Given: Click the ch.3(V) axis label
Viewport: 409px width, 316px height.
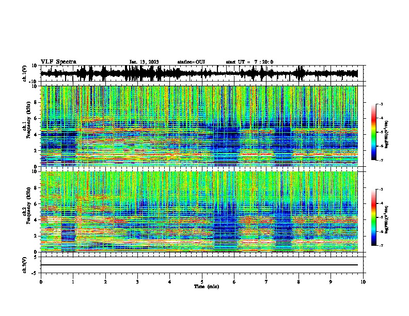Looking at the screenshot, I should [x=25, y=265].
